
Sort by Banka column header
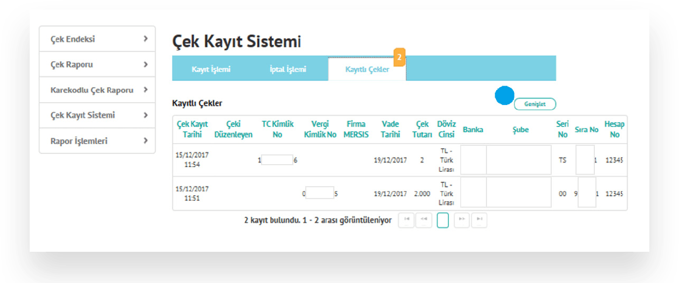[473, 130]
